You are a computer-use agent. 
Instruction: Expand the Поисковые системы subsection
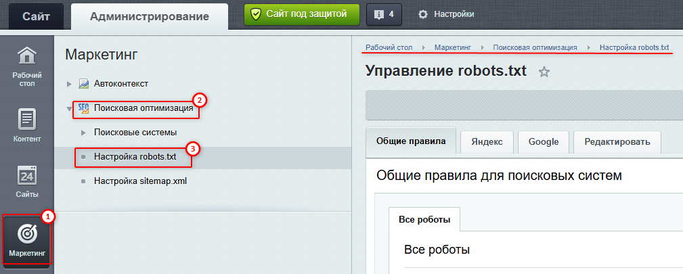[83, 133]
